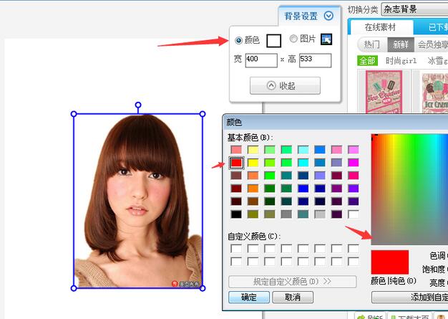448x319 pixels.
Task: Select the 图片 radio button
Action: [x=293, y=38]
